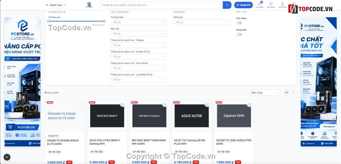Click the 5 sản phẩm result count
The height and width of the screenshot is (164, 341).
point(52,93)
